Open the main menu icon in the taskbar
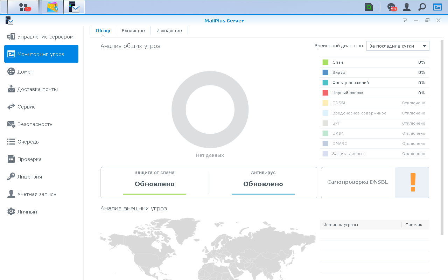 [x=23, y=7]
